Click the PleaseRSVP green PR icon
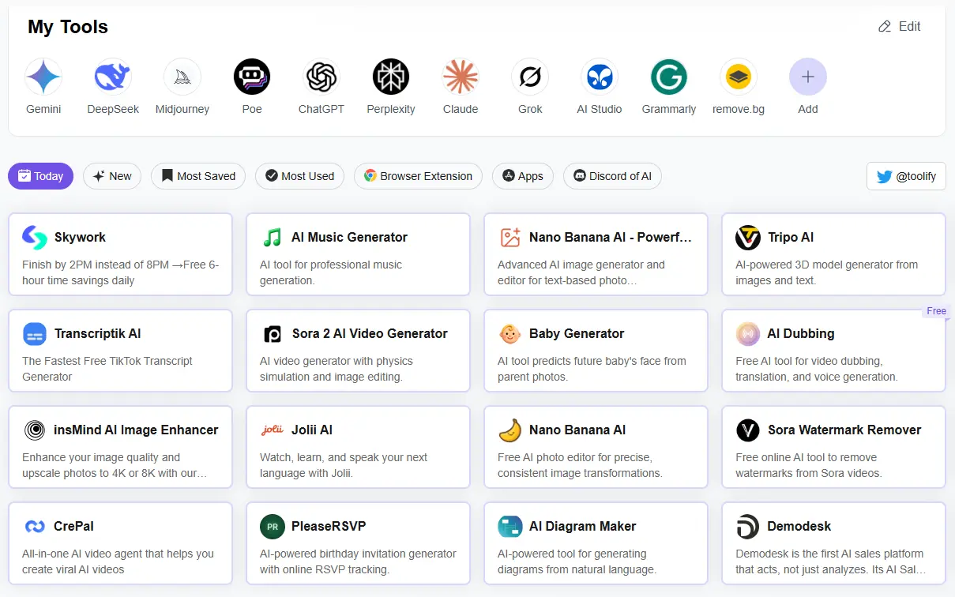The height and width of the screenshot is (597, 955). [x=273, y=526]
